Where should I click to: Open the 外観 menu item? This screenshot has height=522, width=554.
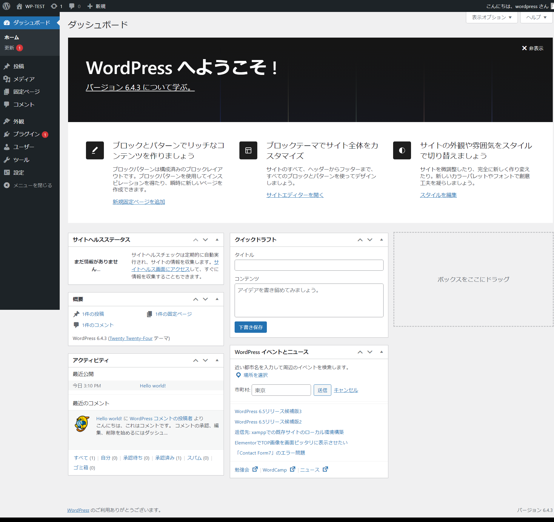19,121
